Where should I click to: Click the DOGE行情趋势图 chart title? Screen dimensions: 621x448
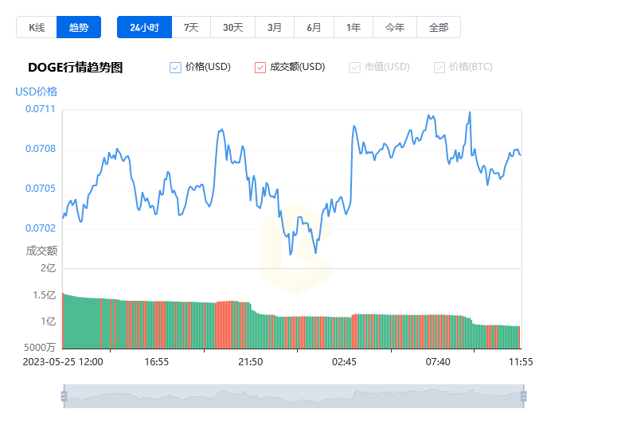tap(76, 68)
